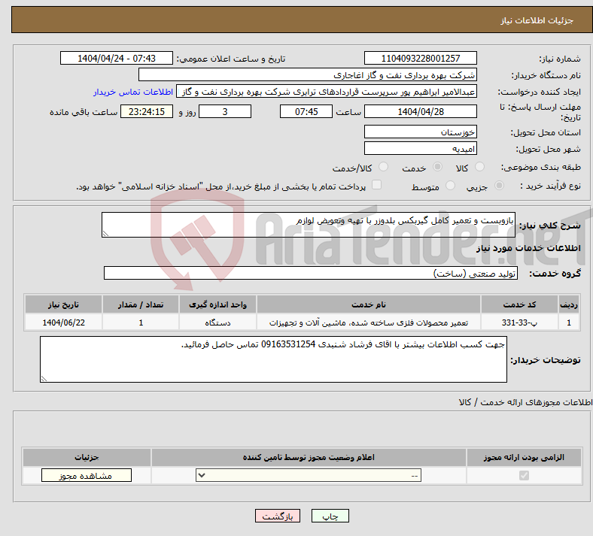Click the جزئیات column header in permits table
The image size is (593, 536).
tap(87, 457)
